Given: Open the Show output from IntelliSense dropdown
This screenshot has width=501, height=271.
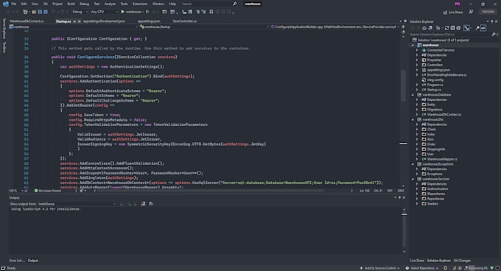Looking at the screenshot, I should [77, 204].
